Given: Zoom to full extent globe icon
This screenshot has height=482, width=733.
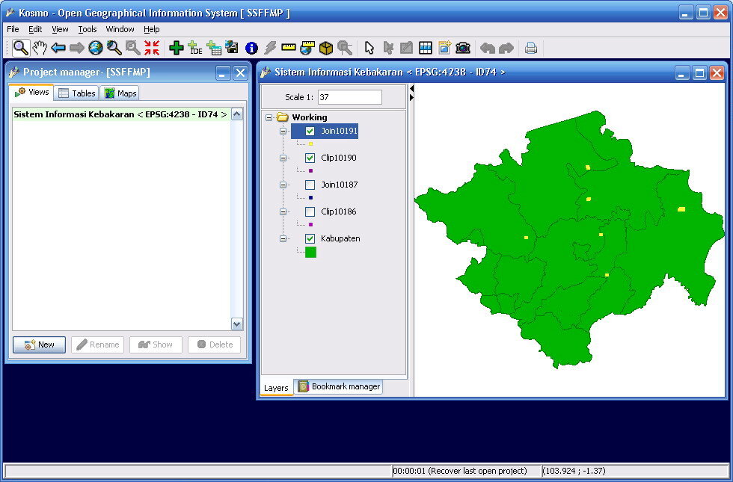Looking at the screenshot, I should coord(96,48).
